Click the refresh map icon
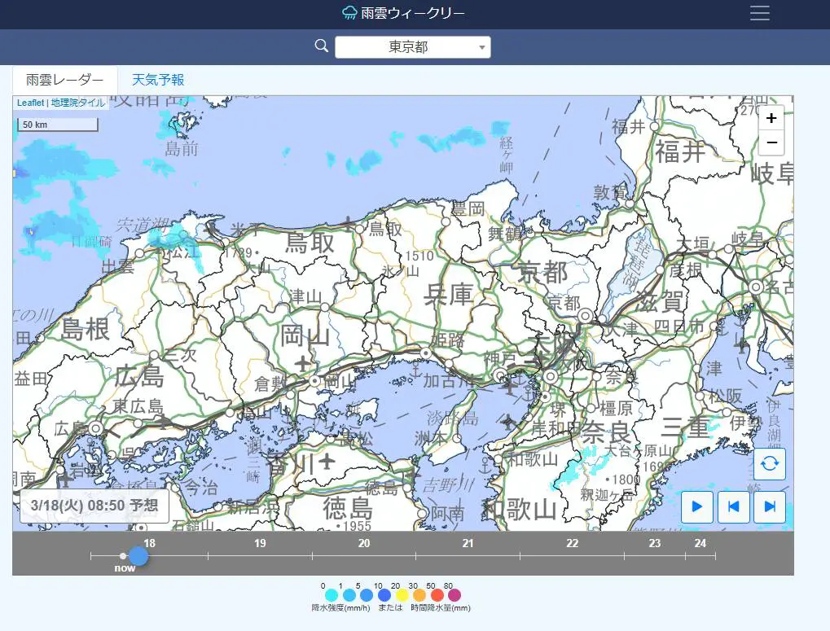The image size is (830, 631). 769,464
